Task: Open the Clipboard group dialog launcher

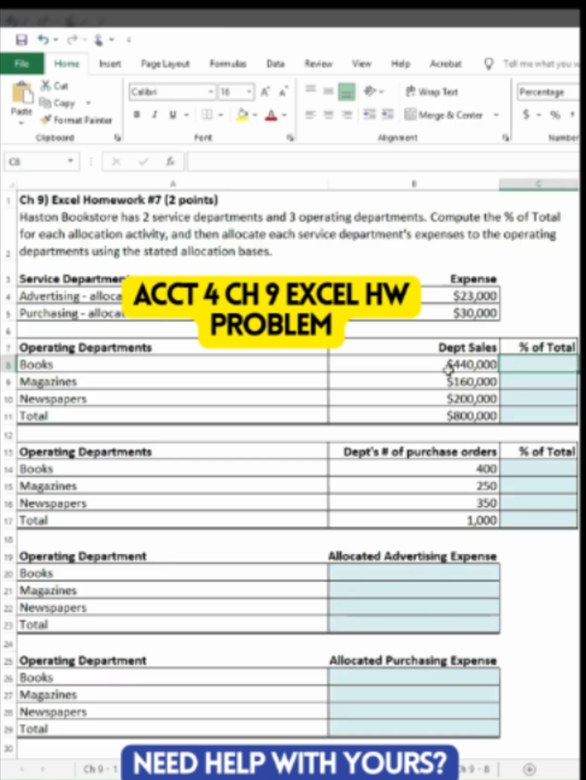Action: (x=118, y=137)
